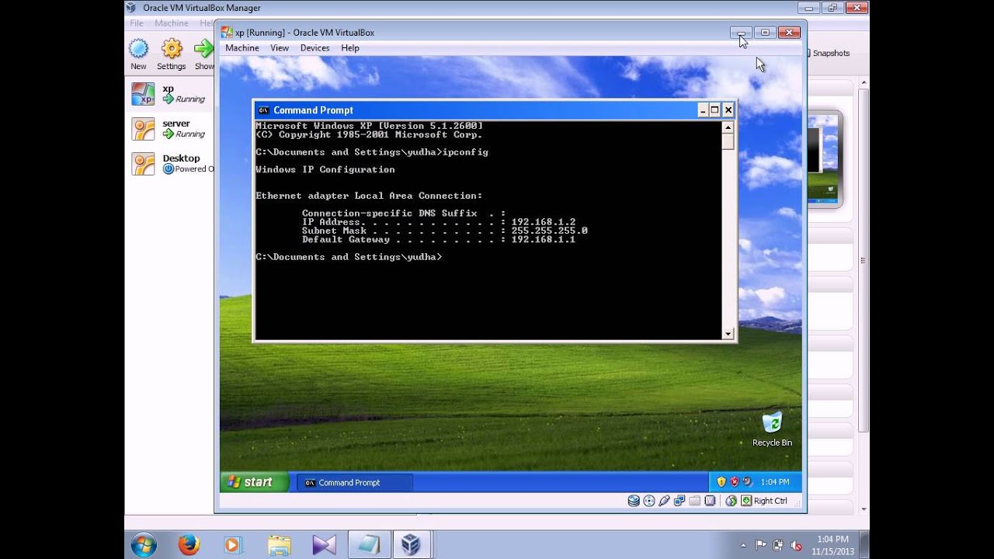Click the VirtualBox Manager scrollbar down arrow
Viewport: 994px width, 559px height.
click(864, 509)
